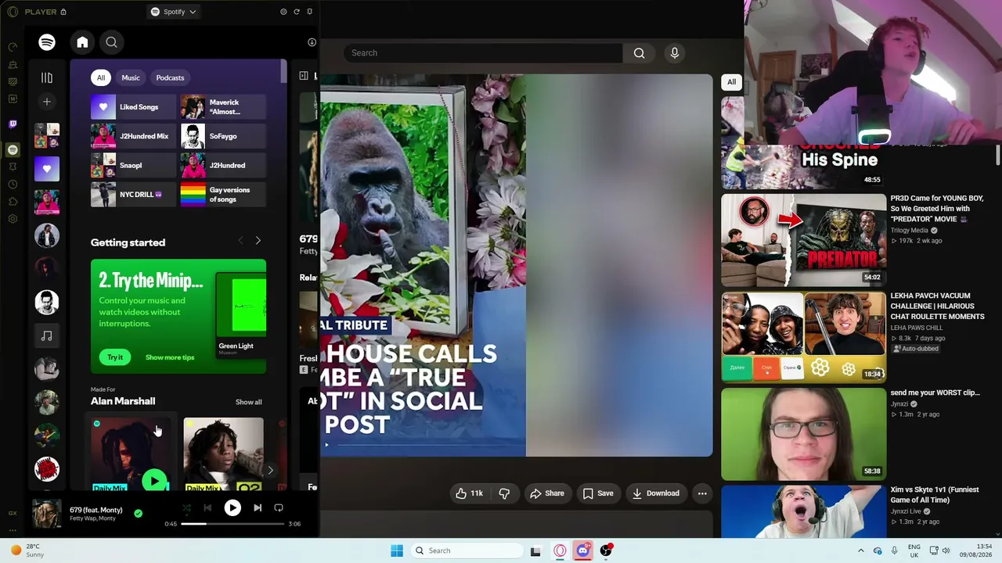
Task: Dislike the YouTube video
Action: pos(504,493)
